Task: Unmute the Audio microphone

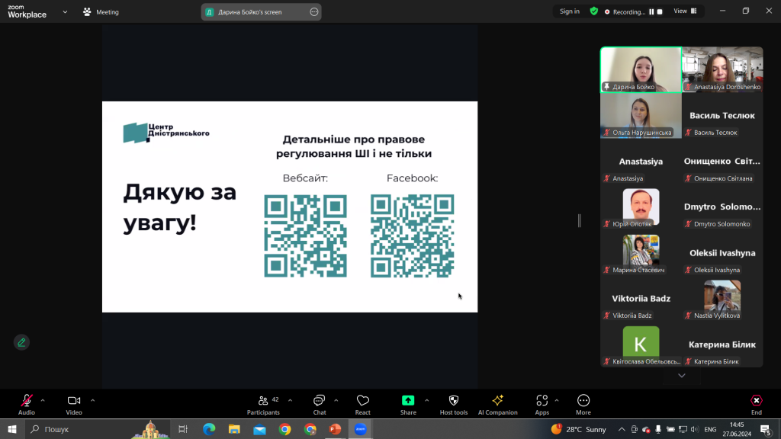Action: coord(27,405)
